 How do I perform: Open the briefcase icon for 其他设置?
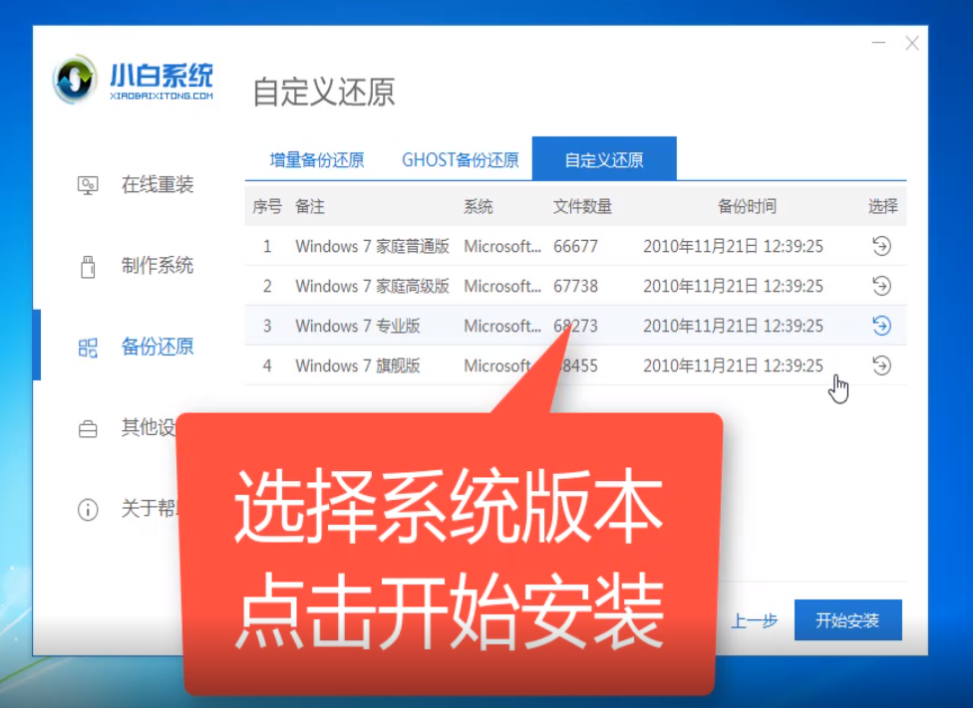88,428
